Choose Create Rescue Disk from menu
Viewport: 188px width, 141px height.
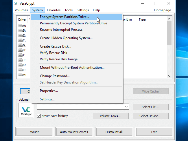pyautogui.click(x=56, y=46)
